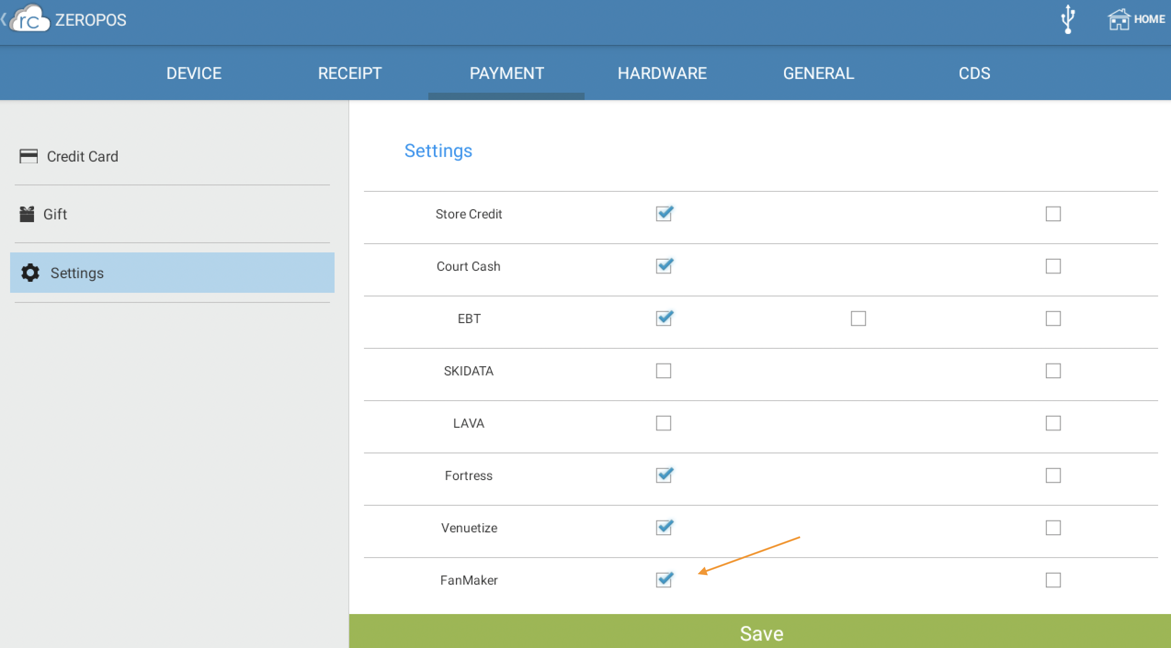Open the RECEIPT tab
The width and height of the screenshot is (1171, 648).
(350, 73)
